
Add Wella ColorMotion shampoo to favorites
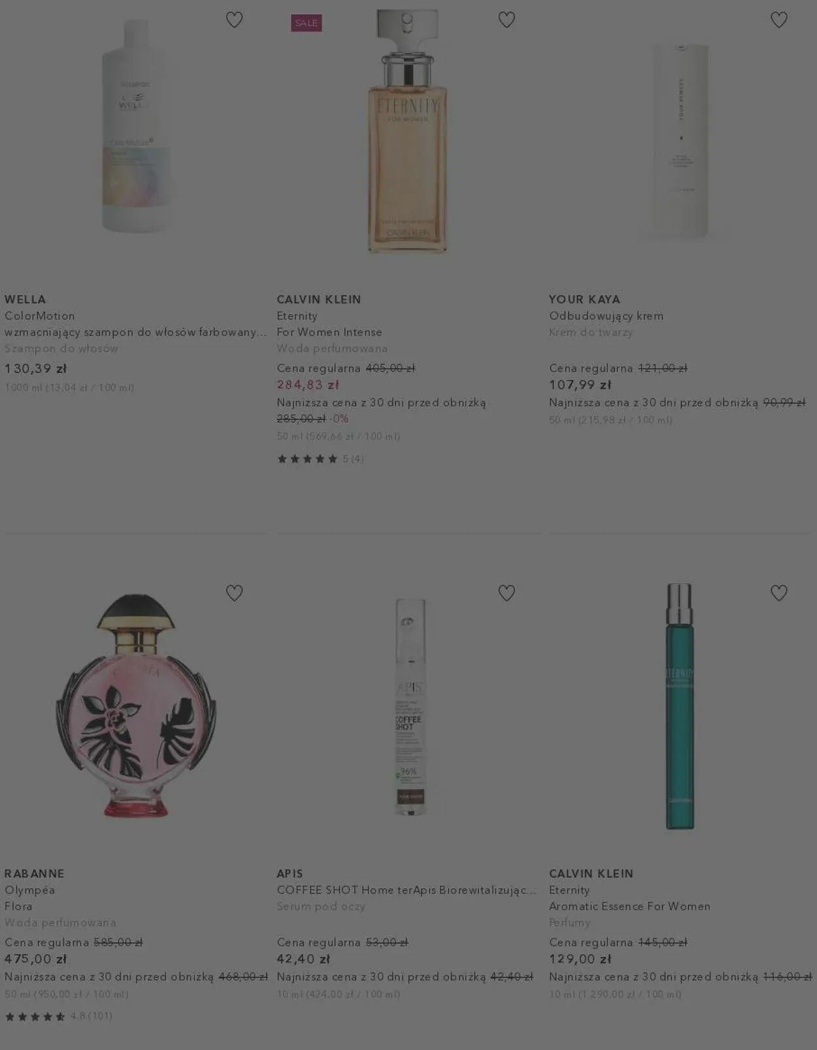tap(234, 20)
